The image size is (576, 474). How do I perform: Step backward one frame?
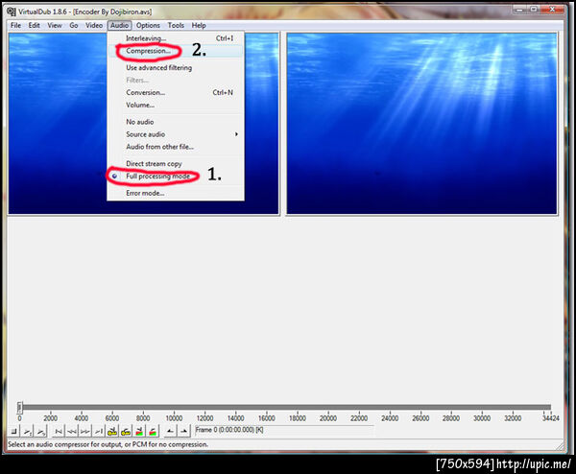[x=72, y=431]
